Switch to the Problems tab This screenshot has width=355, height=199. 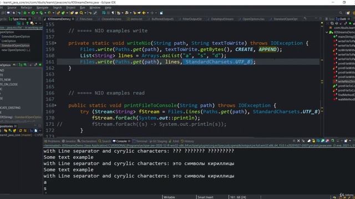(x=52, y=142)
